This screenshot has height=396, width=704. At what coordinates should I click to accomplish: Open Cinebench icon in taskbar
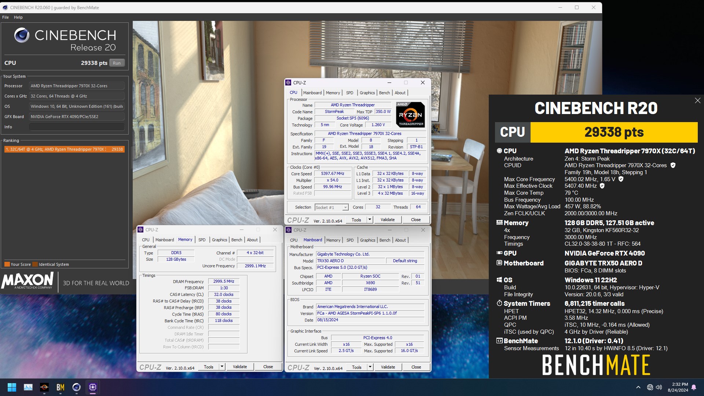point(77,387)
